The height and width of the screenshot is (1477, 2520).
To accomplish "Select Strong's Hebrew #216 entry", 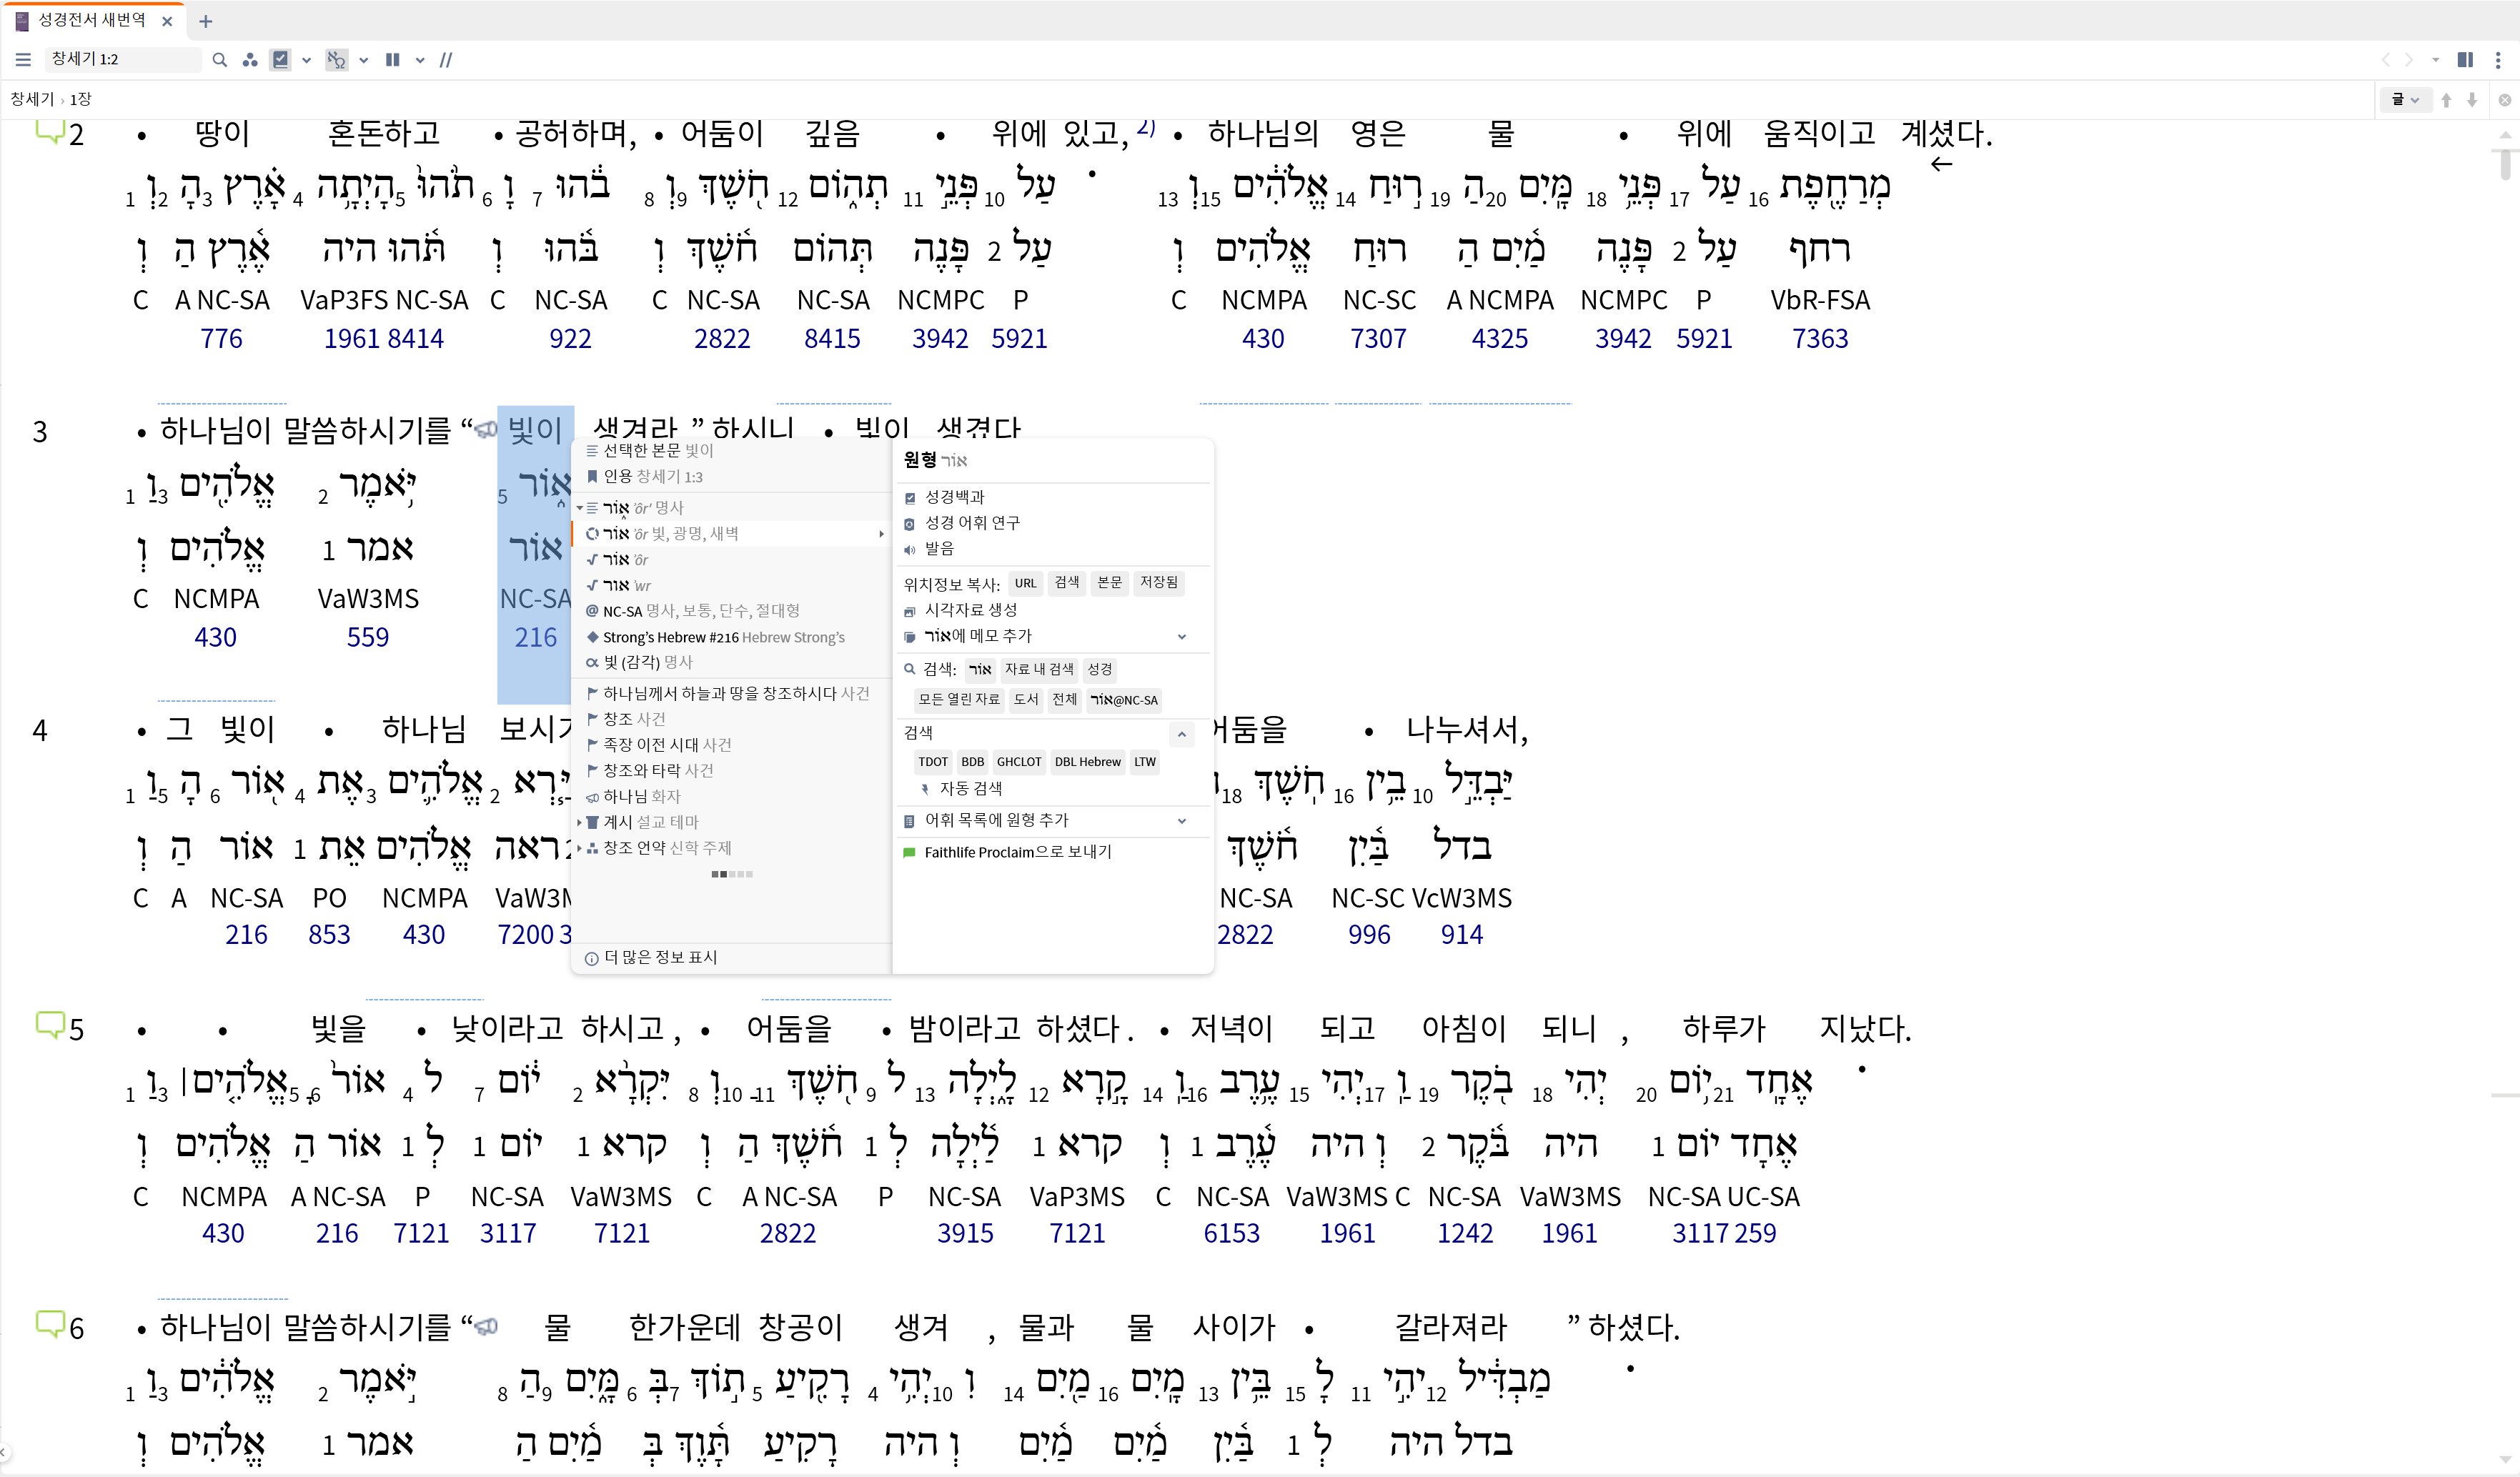I will [x=732, y=637].
